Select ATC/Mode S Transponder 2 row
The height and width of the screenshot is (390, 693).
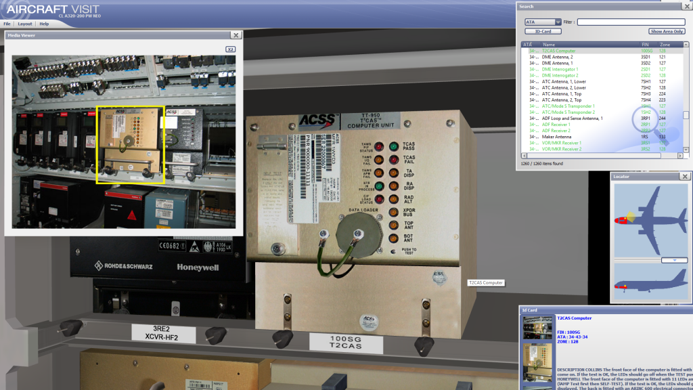click(x=602, y=112)
